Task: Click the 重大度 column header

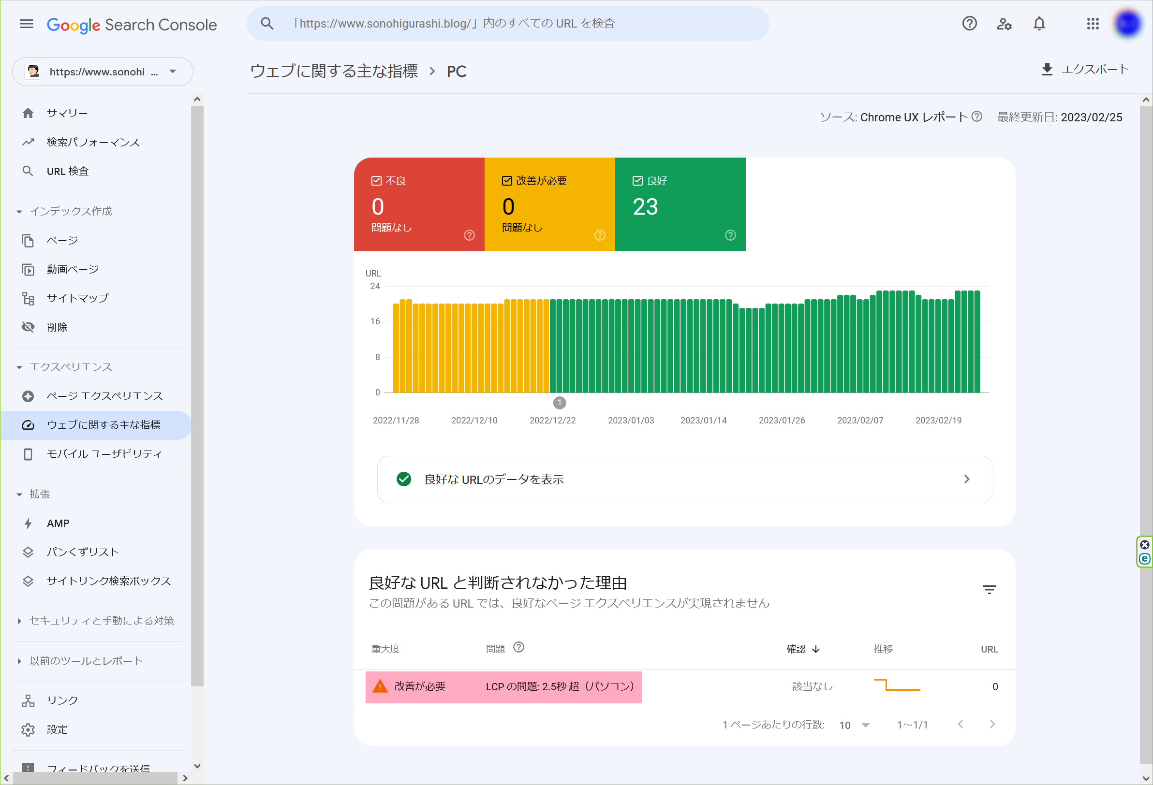Action: tap(385, 649)
